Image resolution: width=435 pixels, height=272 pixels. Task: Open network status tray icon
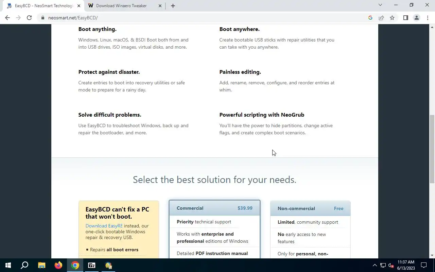tap(383, 265)
